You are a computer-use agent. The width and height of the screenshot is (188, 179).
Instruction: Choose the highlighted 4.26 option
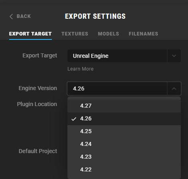(124, 118)
